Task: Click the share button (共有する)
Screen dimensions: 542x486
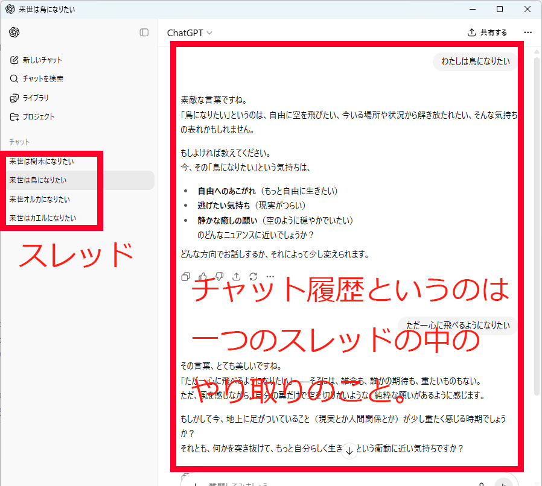Action: (487, 33)
